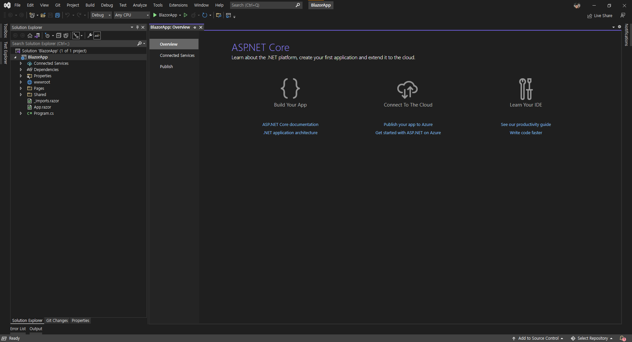Viewport: 632px width, 342px height.
Task: Expand the Program.cs node
Action: [x=21, y=113]
